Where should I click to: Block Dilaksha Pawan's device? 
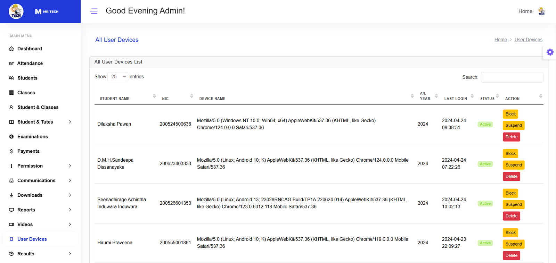pyautogui.click(x=510, y=114)
